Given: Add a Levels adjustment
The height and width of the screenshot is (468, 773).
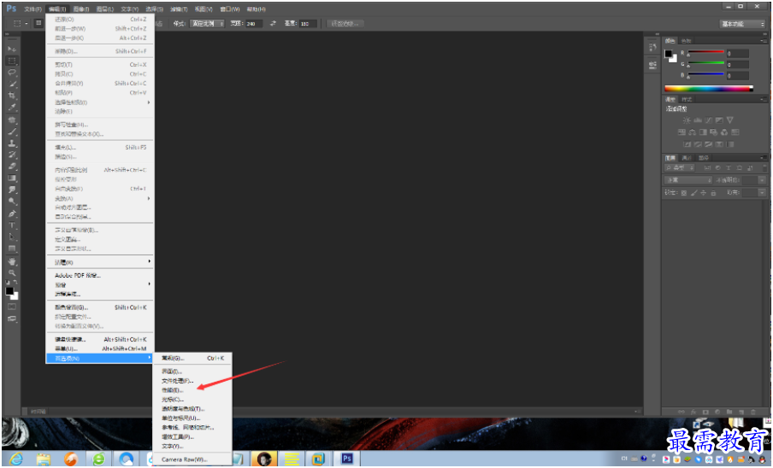Looking at the screenshot, I should click(698, 120).
